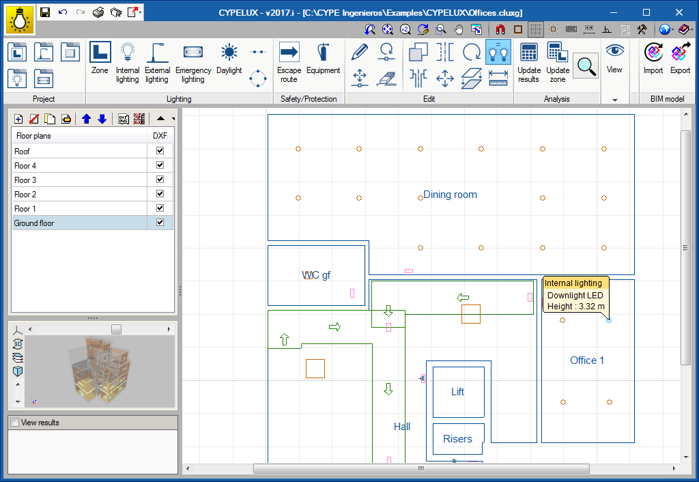
Task: Toggle the View results checkbox
Action: click(x=14, y=423)
